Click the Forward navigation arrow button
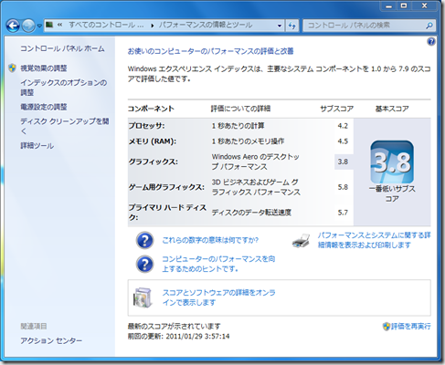The width and height of the screenshot is (445, 365). click(x=29, y=26)
